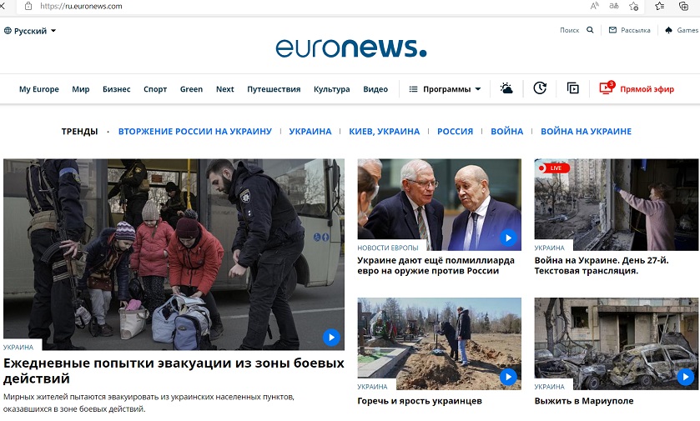Viewport: 700px width, 421px height.
Task: Open the browser collections icon
Action: click(683, 6)
